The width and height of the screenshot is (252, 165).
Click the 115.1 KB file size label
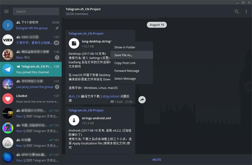point(88,47)
